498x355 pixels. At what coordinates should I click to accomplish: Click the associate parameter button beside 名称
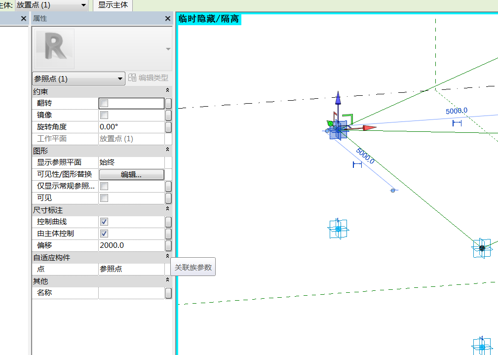coord(169,293)
